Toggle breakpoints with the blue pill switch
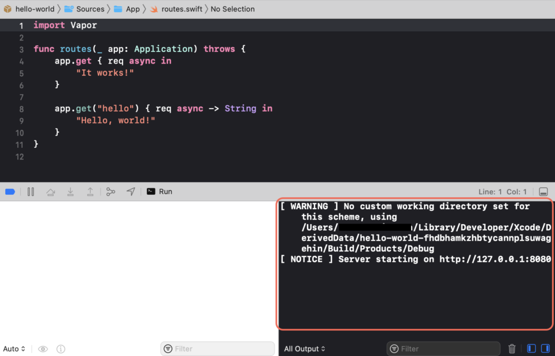The image size is (555, 356). 10,191
